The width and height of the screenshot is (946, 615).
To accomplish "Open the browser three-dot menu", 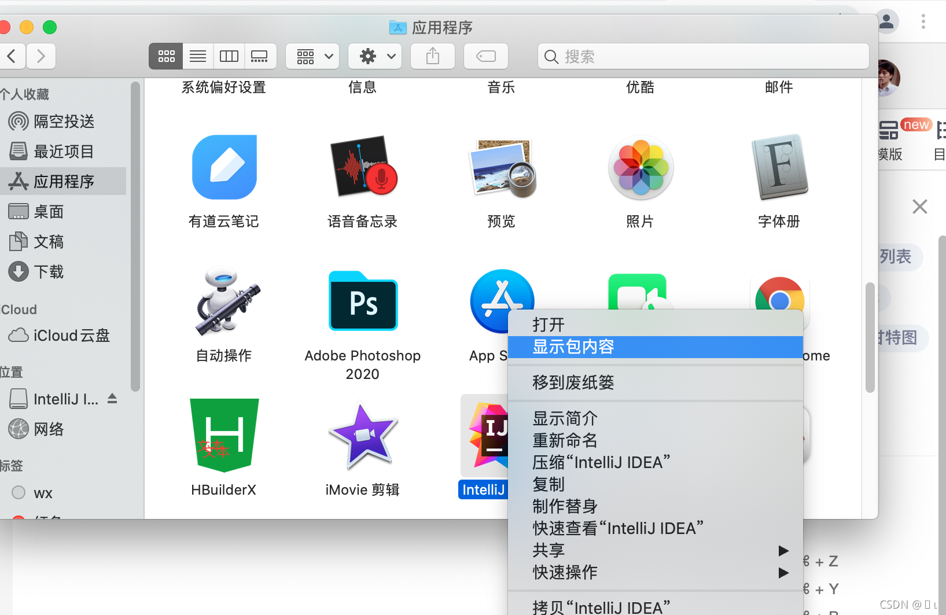I will click(923, 22).
